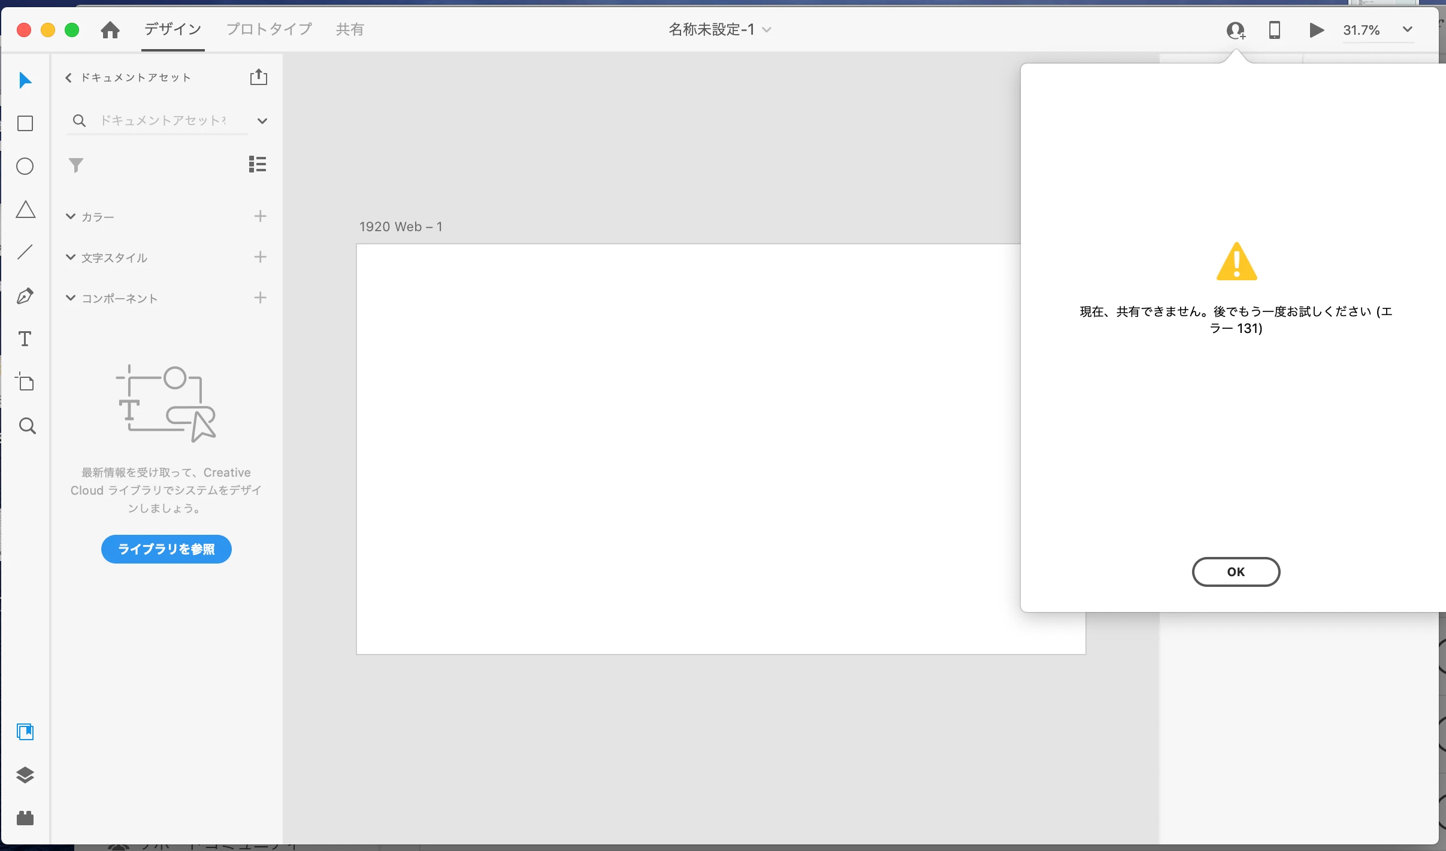Select the Pen tool

tap(25, 296)
